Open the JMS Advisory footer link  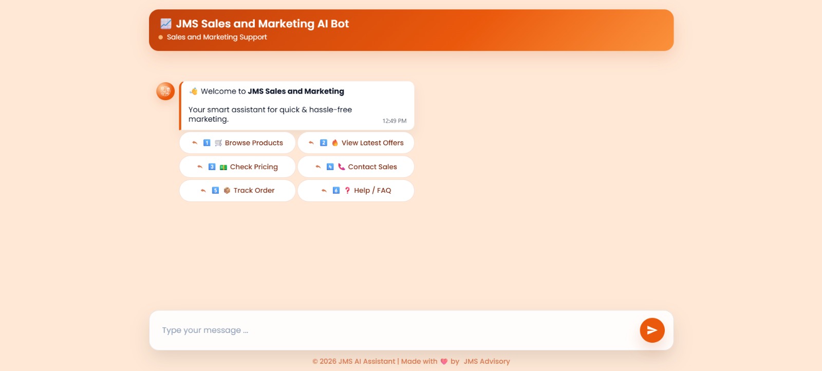click(x=487, y=361)
